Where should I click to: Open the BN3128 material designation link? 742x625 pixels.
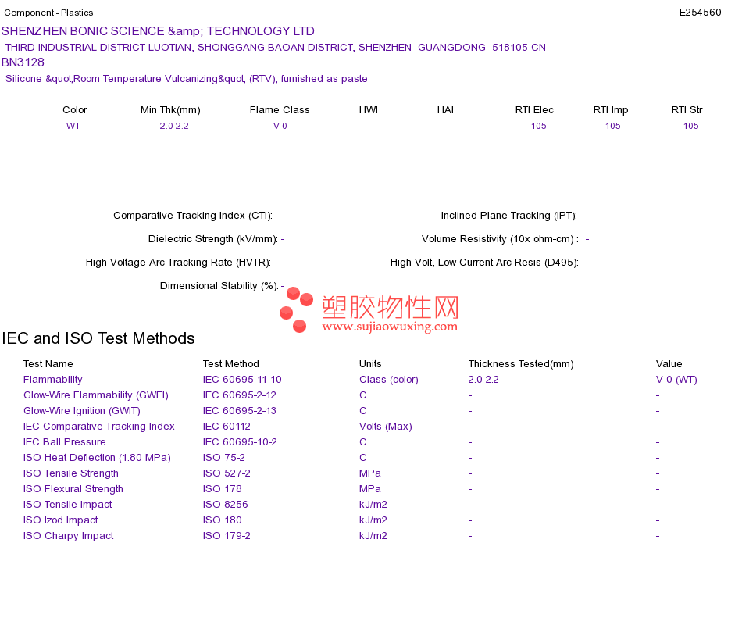[x=23, y=62]
